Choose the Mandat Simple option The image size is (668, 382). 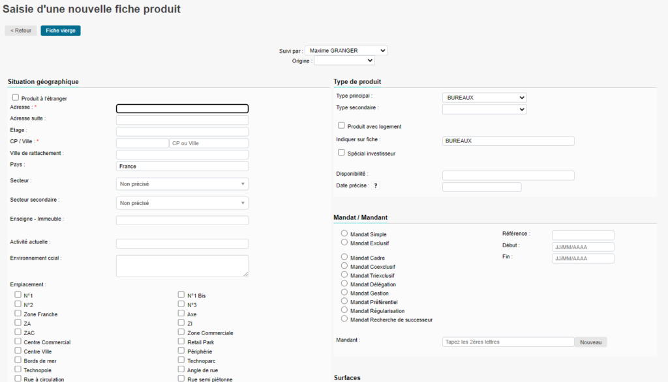point(344,233)
